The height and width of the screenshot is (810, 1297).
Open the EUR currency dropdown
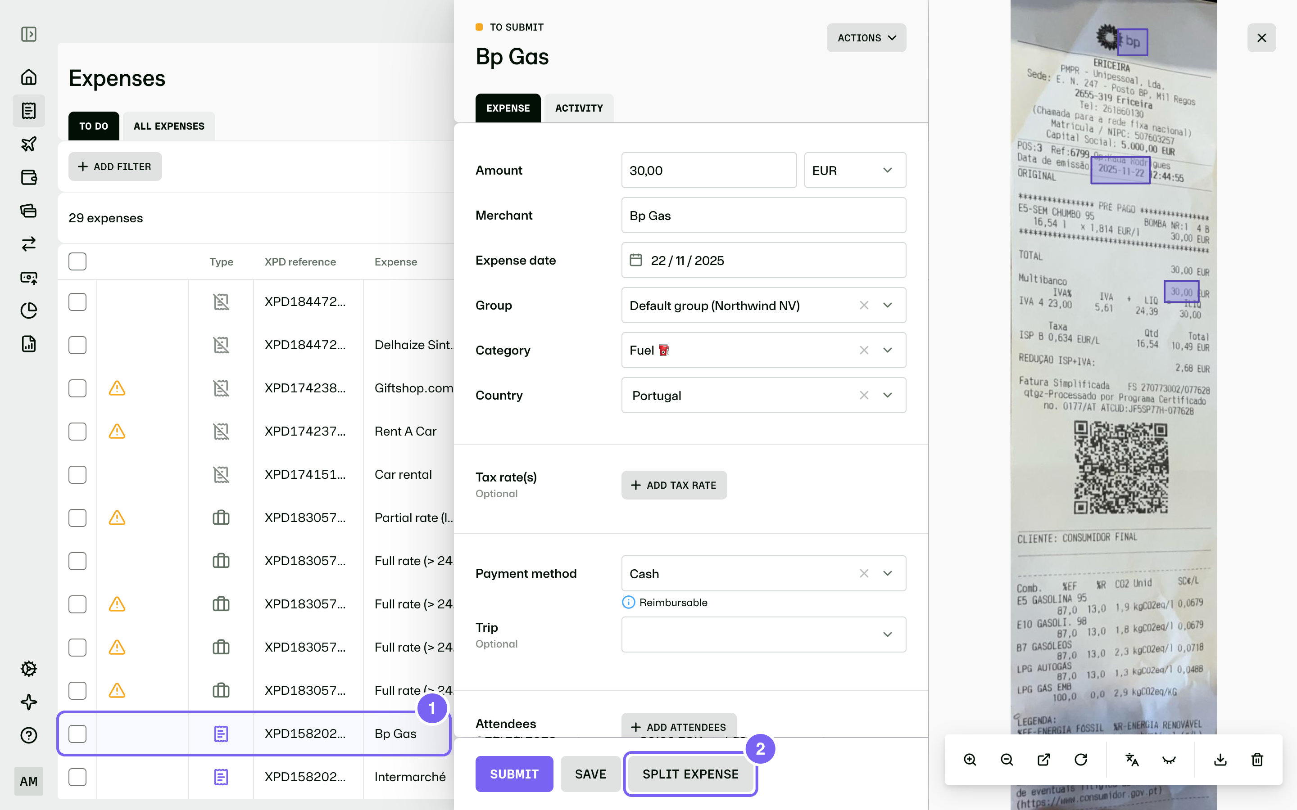click(855, 171)
